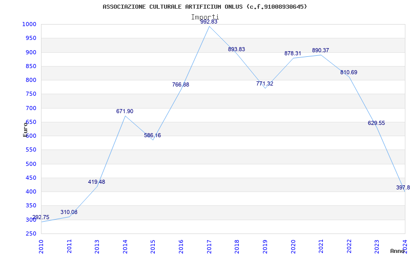Click the 629.55 value label

tap(376, 123)
